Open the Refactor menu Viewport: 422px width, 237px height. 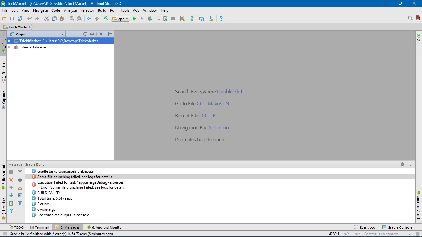(87, 10)
